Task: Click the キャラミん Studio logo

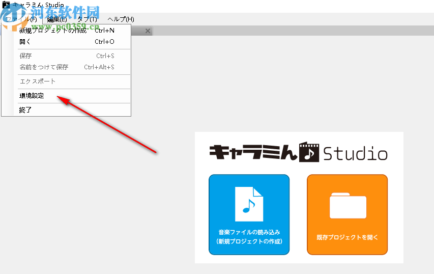Action: 298,152
